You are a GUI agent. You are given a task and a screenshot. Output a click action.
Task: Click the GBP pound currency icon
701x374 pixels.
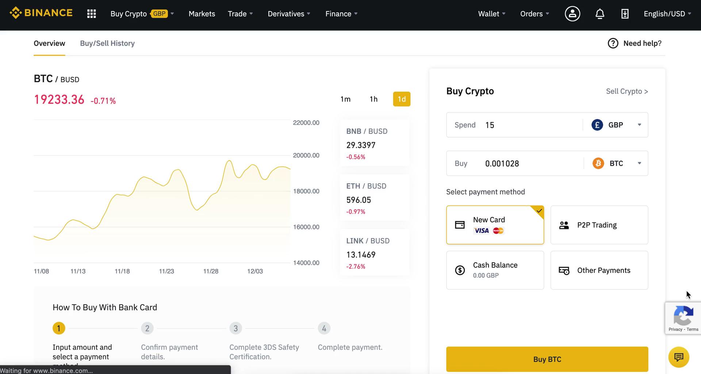597,125
